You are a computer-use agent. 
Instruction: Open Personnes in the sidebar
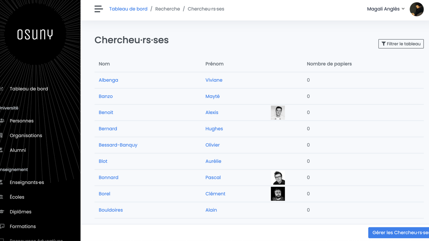pos(21,121)
